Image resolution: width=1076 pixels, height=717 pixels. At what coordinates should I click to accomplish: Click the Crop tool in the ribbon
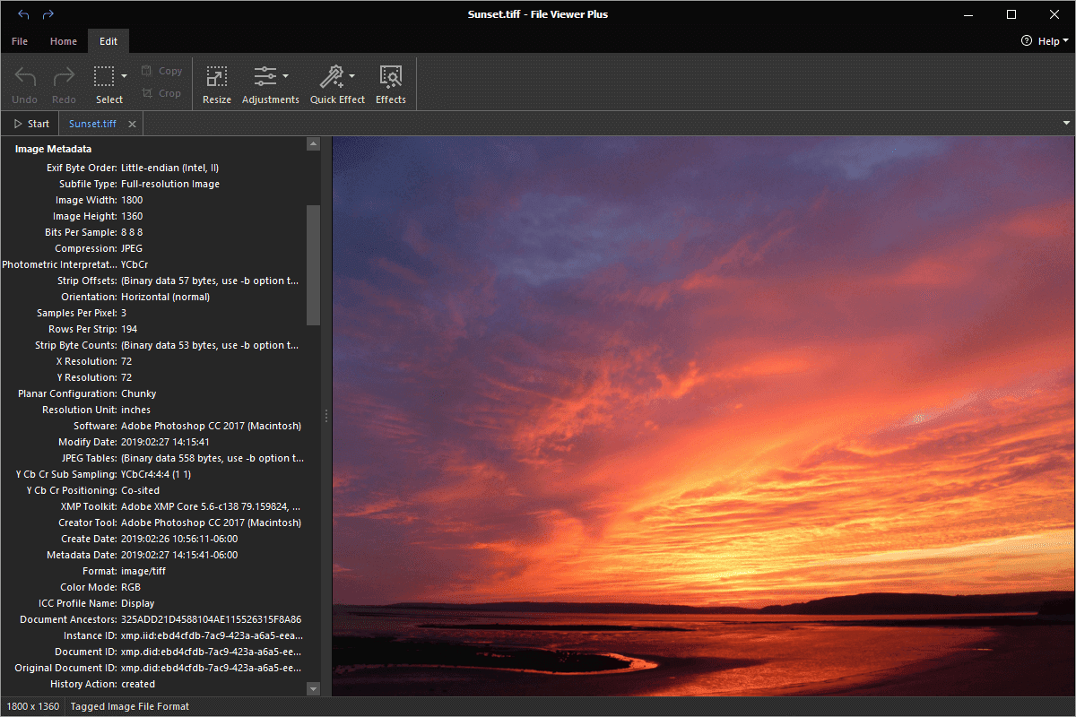pos(161,93)
